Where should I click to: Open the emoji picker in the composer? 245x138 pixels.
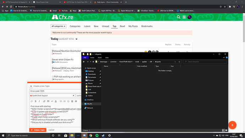(x=68, y=101)
